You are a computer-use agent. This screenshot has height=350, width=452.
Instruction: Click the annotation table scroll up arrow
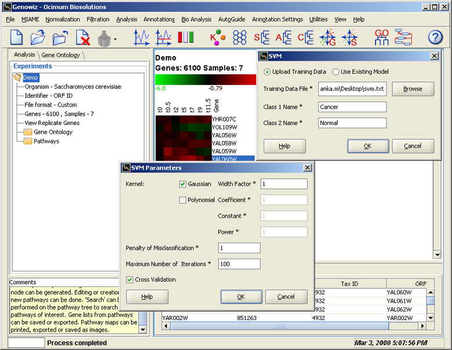[x=431, y=292]
